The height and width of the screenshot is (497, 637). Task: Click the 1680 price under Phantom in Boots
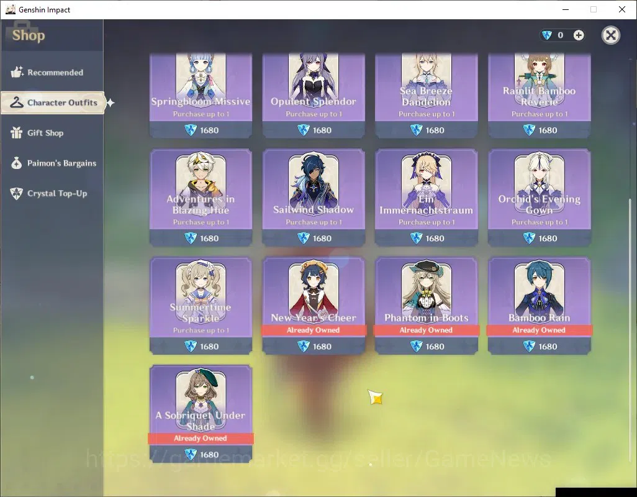click(427, 346)
